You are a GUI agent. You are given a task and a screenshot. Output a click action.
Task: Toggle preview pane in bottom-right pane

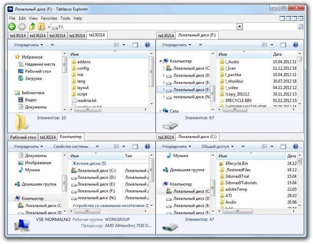pyautogui.click(x=283, y=146)
